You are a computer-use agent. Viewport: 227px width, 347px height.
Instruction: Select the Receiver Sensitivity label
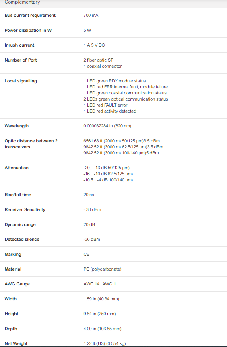pos(25,209)
